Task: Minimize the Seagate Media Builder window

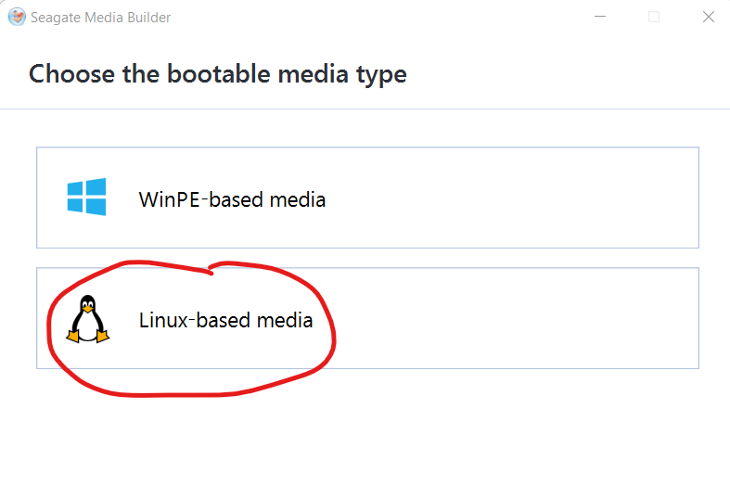Action: point(600,17)
